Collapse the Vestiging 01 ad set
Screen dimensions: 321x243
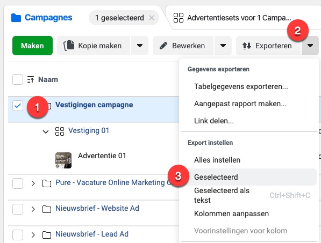coord(46,132)
